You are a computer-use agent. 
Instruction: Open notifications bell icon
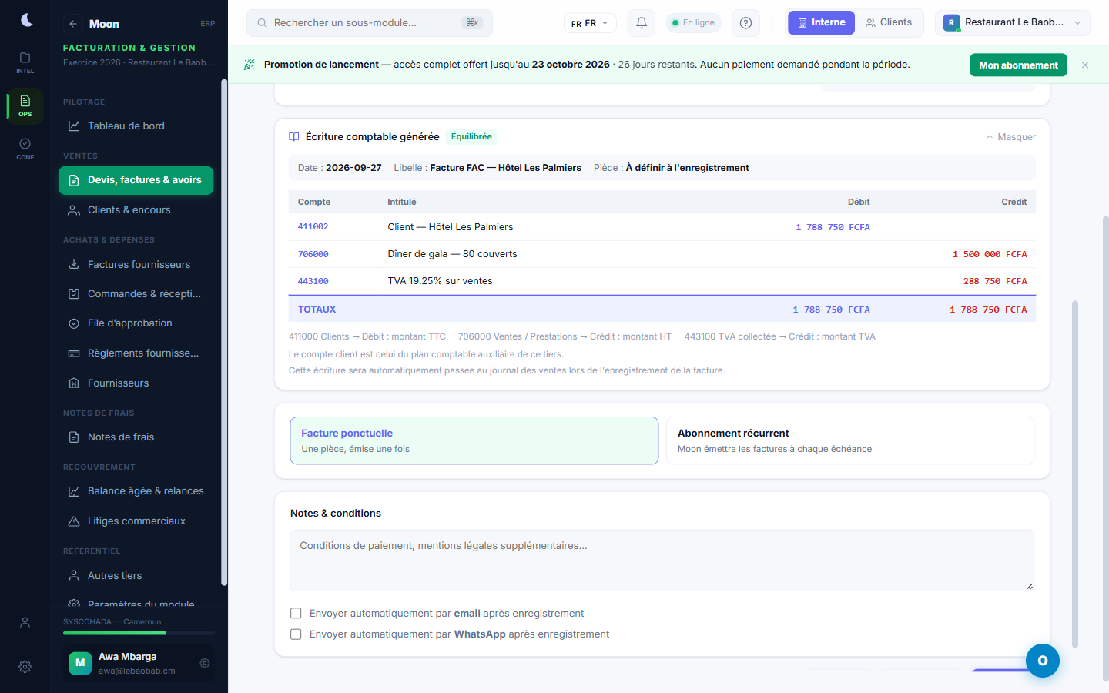[x=642, y=23]
